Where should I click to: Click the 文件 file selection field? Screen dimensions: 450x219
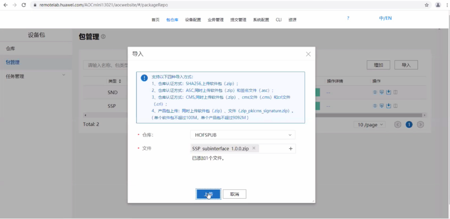pos(243,149)
